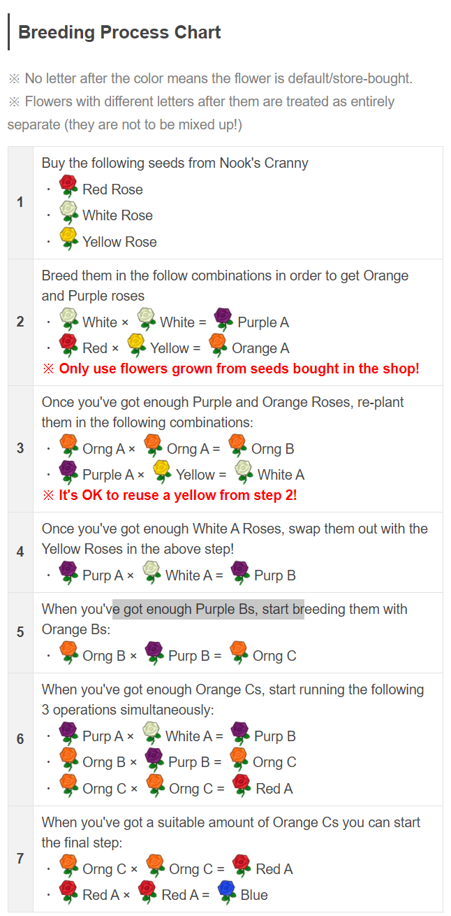Viewport: 451px width, 916px height.
Task: Click the step number 4 cell
Action: point(20,552)
